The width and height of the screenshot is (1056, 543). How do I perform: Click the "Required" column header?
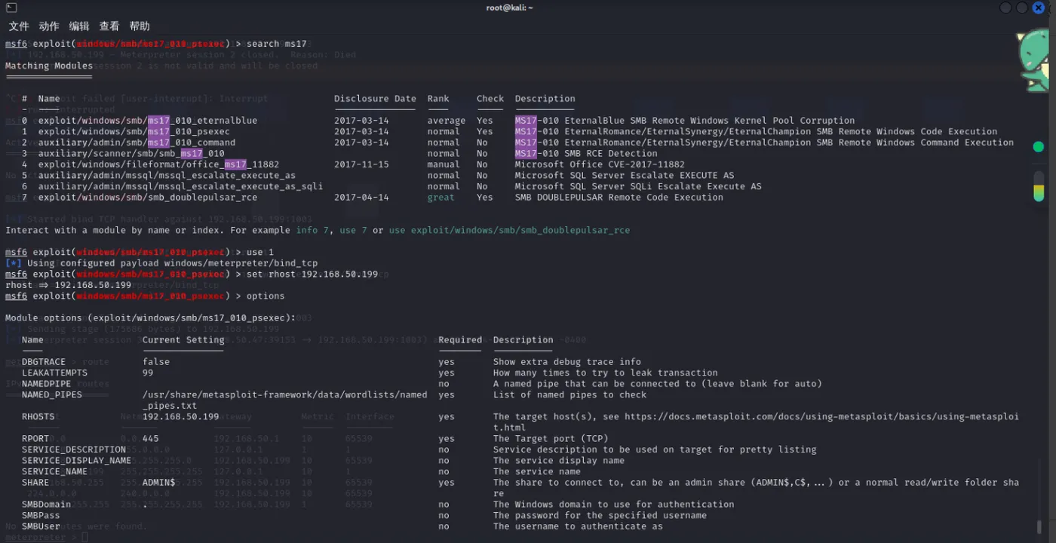[460, 340]
